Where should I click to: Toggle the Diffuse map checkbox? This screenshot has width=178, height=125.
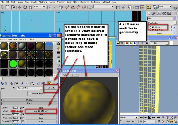(23, 108)
